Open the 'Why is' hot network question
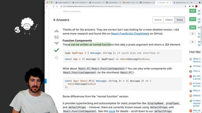Screen dimensions: 202x113 point(196,90)
